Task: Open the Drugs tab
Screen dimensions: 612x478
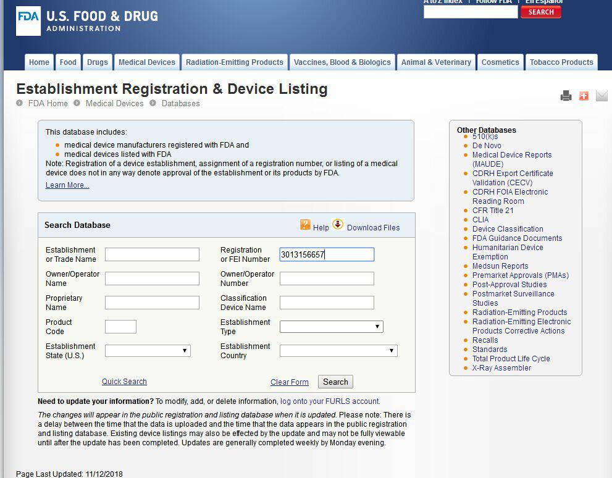Action: pos(97,62)
